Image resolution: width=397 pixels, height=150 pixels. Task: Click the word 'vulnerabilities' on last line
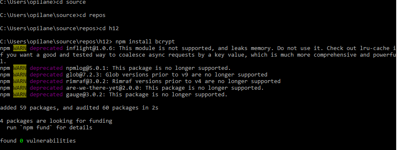(x=51, y=140)
